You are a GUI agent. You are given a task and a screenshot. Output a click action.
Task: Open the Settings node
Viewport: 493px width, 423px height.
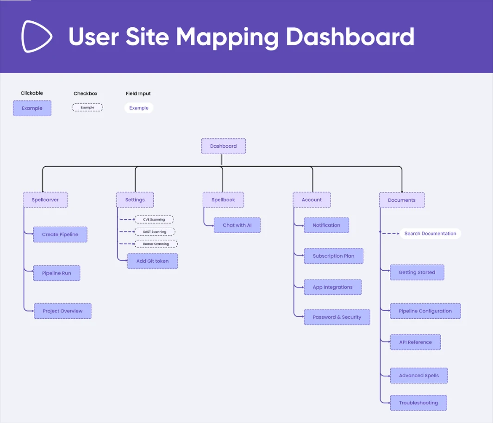(x=135, y=200)
